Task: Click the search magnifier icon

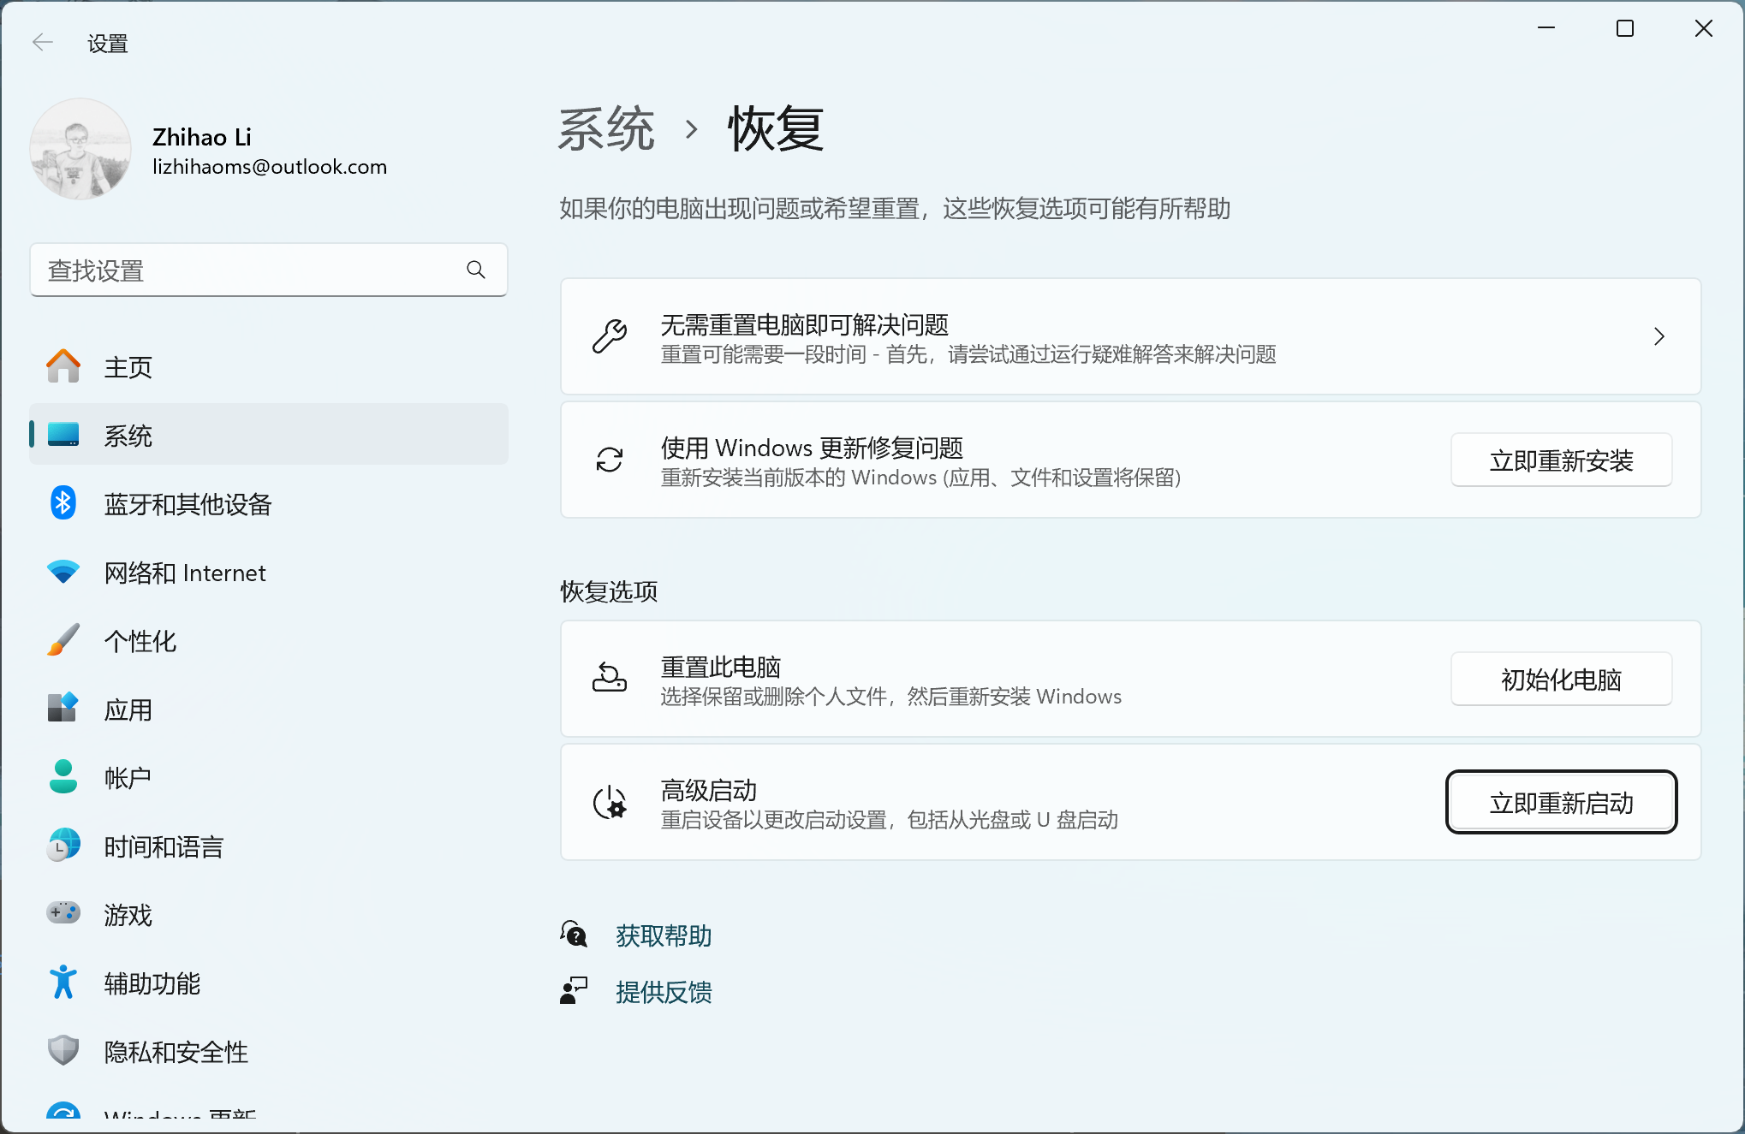Action: point(476,270)
